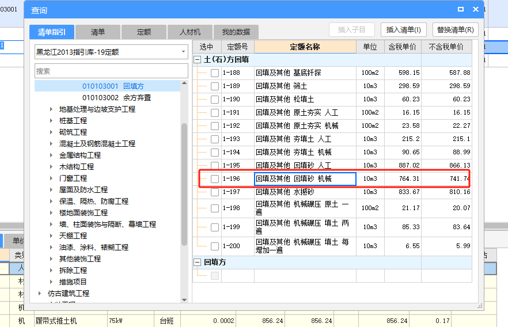The image size is (508, 327).
Task: Click the 替换清单(R) button
Action: [x=456, y=30]
